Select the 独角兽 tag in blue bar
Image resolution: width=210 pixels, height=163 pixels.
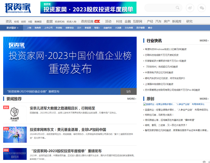pos(38,28)
